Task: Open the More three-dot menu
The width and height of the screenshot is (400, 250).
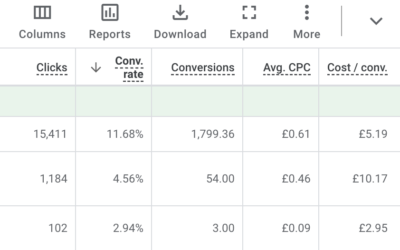Action: [x=307, y=12]
